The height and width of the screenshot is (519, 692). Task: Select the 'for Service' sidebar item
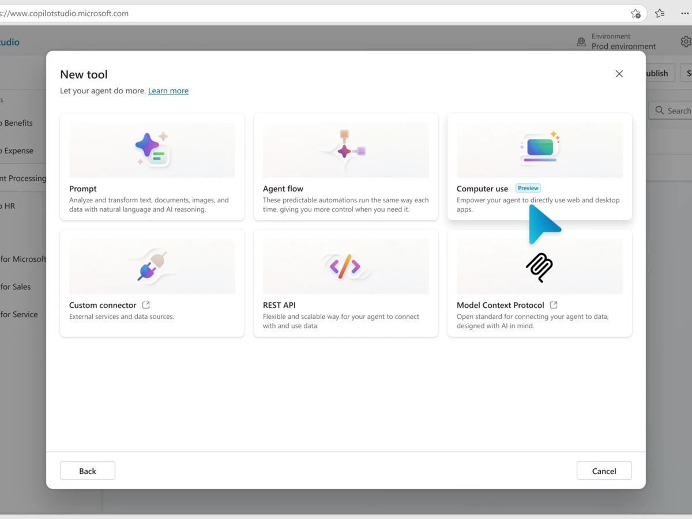[x=19, y=314]
